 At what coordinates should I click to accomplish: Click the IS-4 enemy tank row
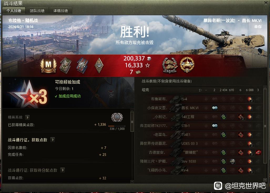(x=202, y=99)
